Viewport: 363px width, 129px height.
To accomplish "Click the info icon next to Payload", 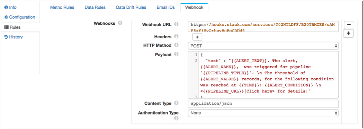I will pyautogui.click(x=176, y=55).
